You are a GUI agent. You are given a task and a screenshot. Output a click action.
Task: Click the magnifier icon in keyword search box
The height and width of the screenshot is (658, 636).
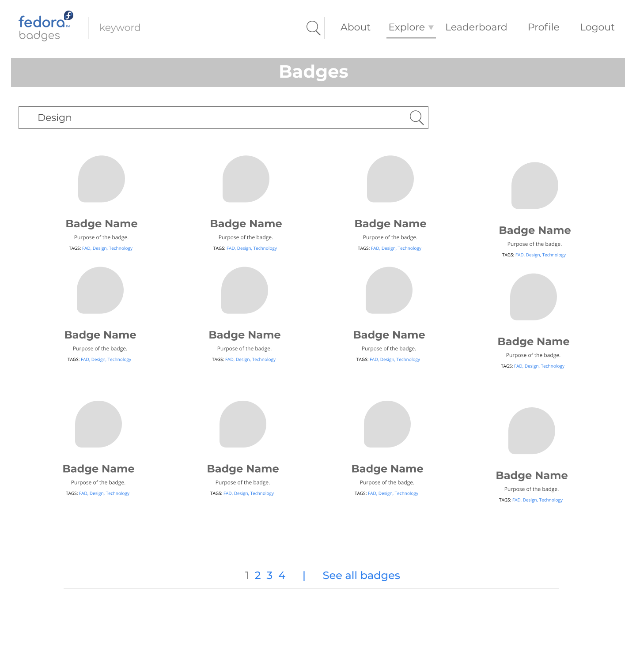pyautogui.click(x=313, y=28)
